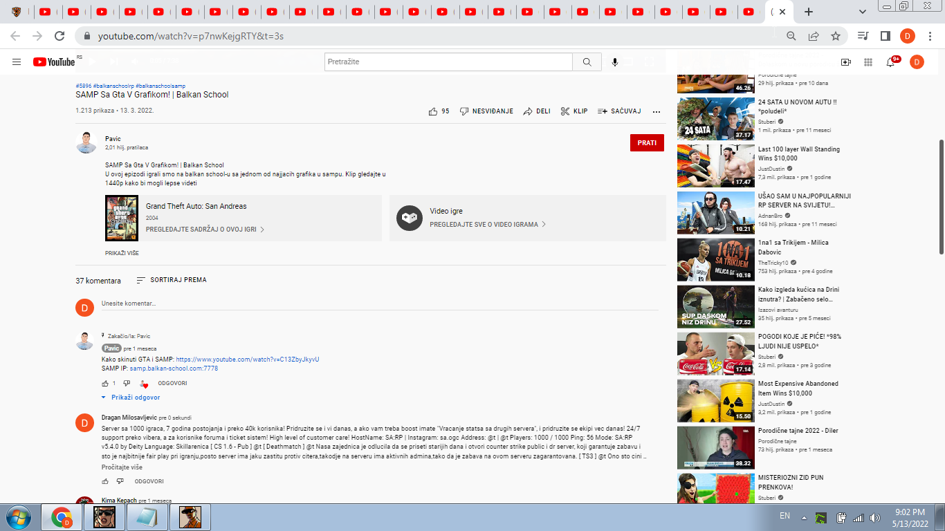Like Dragan Milosavljevic's comment

[106, 481]
